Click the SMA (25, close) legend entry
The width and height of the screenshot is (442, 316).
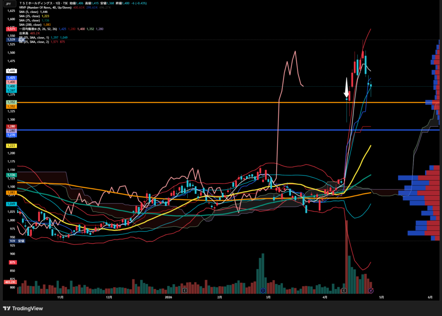pos(30,16)
